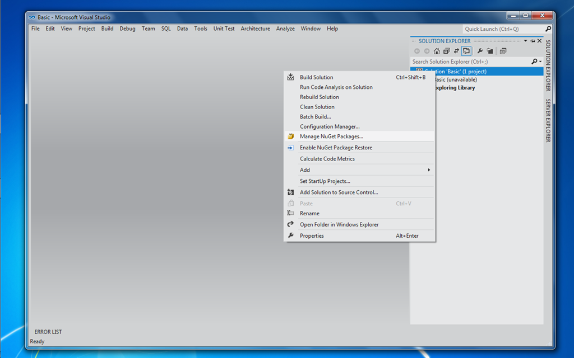Open the View menu

[66, 29]
